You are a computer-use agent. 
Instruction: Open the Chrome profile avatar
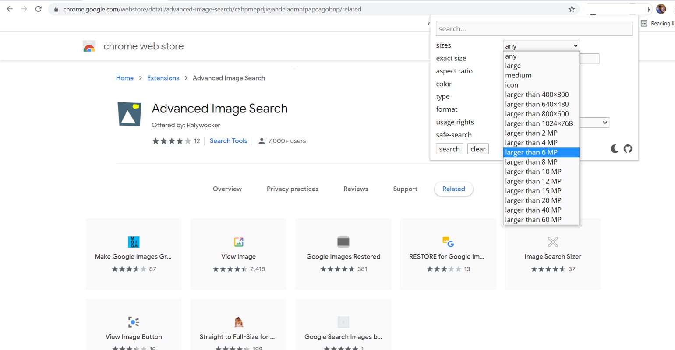661,9
